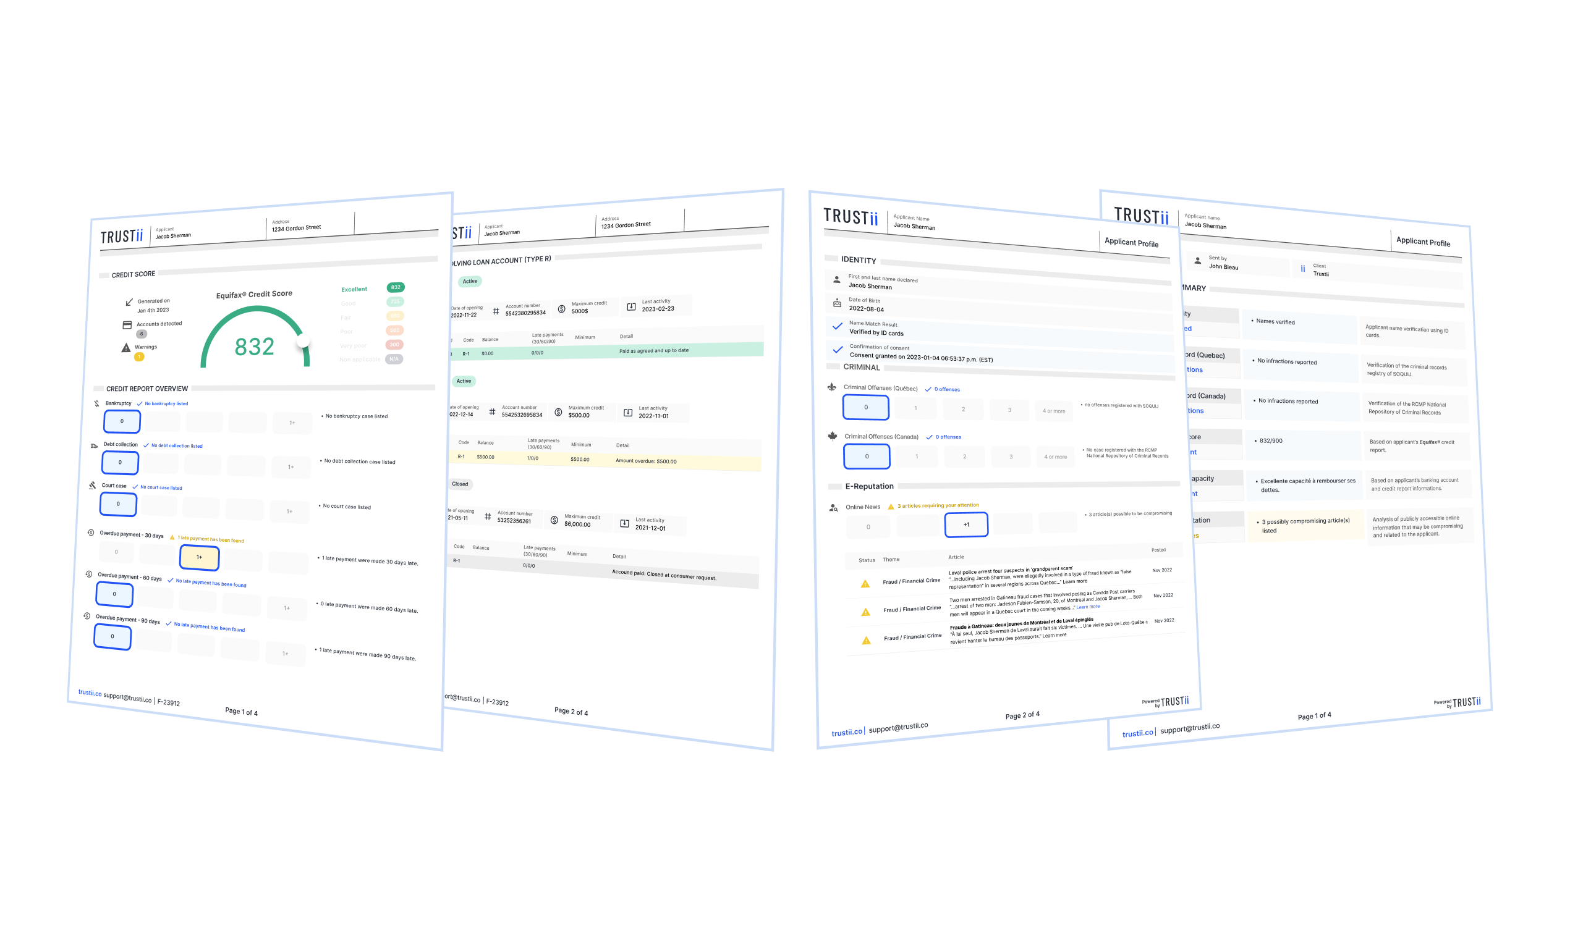Click the clock icon beside Overdue payment - 30 days
1570x939 pixels.
tap(90, 533)
